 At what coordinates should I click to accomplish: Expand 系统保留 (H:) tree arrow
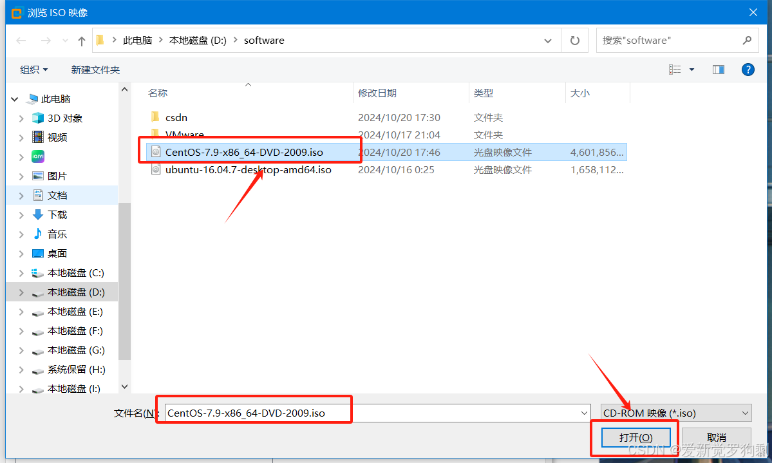tap(21, 370)
